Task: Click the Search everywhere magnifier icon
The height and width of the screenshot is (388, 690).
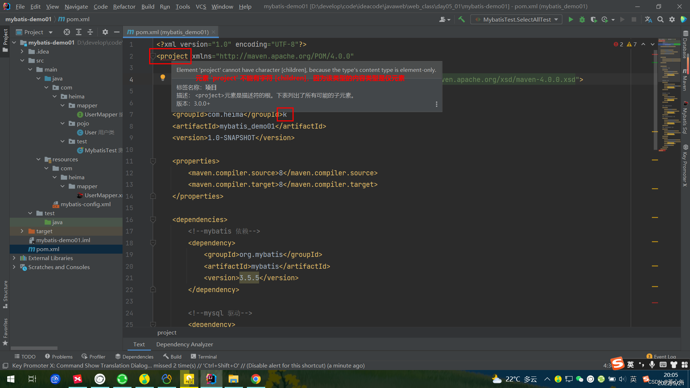Action: tap(660, 19)
